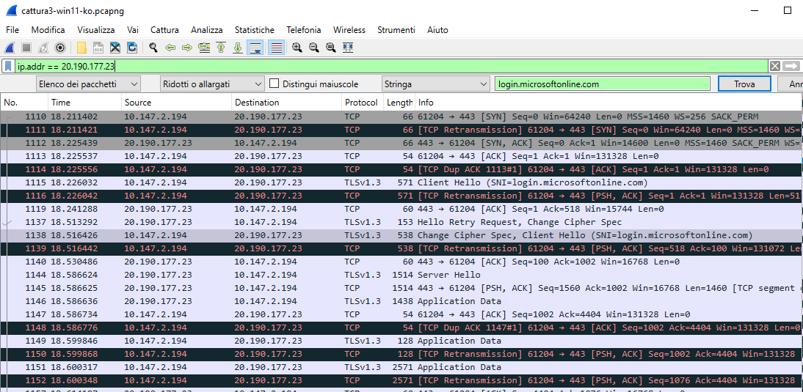Open the Aiuto menu
The image size is (803, 392).
pyautogui.click(x=438, y=30)
